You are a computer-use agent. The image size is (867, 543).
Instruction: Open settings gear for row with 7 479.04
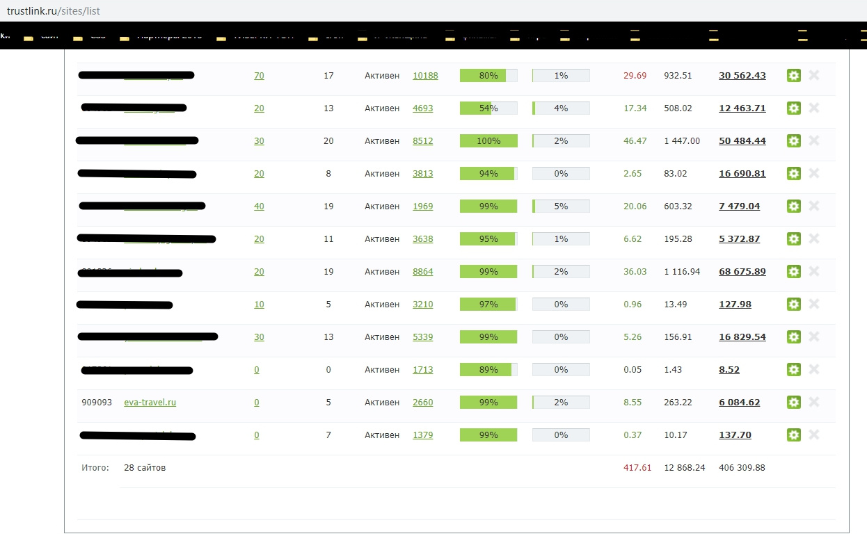pyautogui.click(x=794, y=206)
